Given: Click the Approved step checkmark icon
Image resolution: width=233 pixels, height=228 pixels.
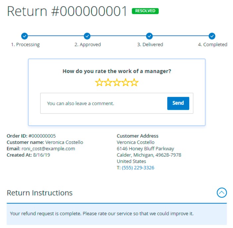Looking at the screenshot, I should point(87,36).
